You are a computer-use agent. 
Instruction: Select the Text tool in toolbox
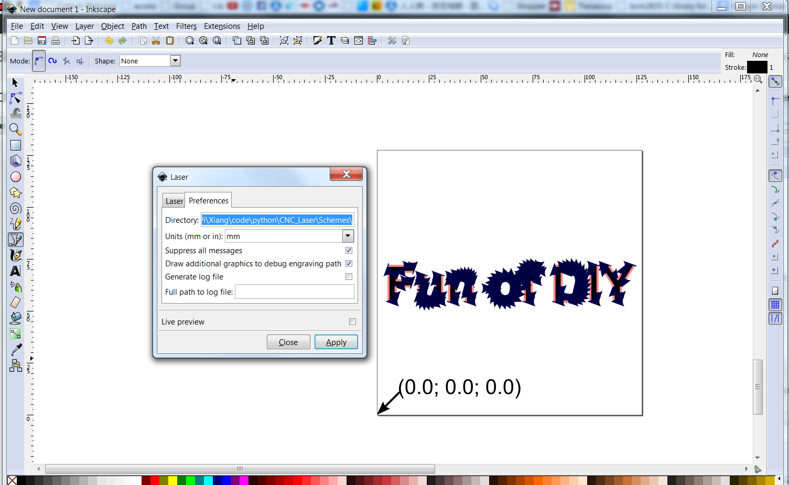(16, 271)
